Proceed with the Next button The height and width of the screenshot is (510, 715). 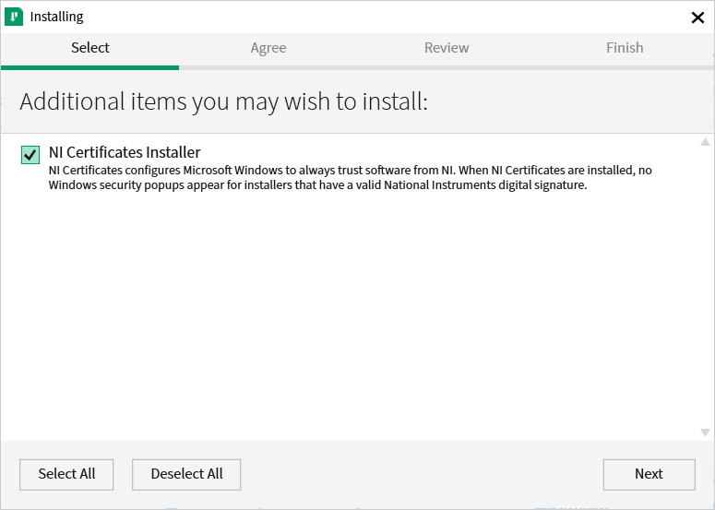coord(649,474)
